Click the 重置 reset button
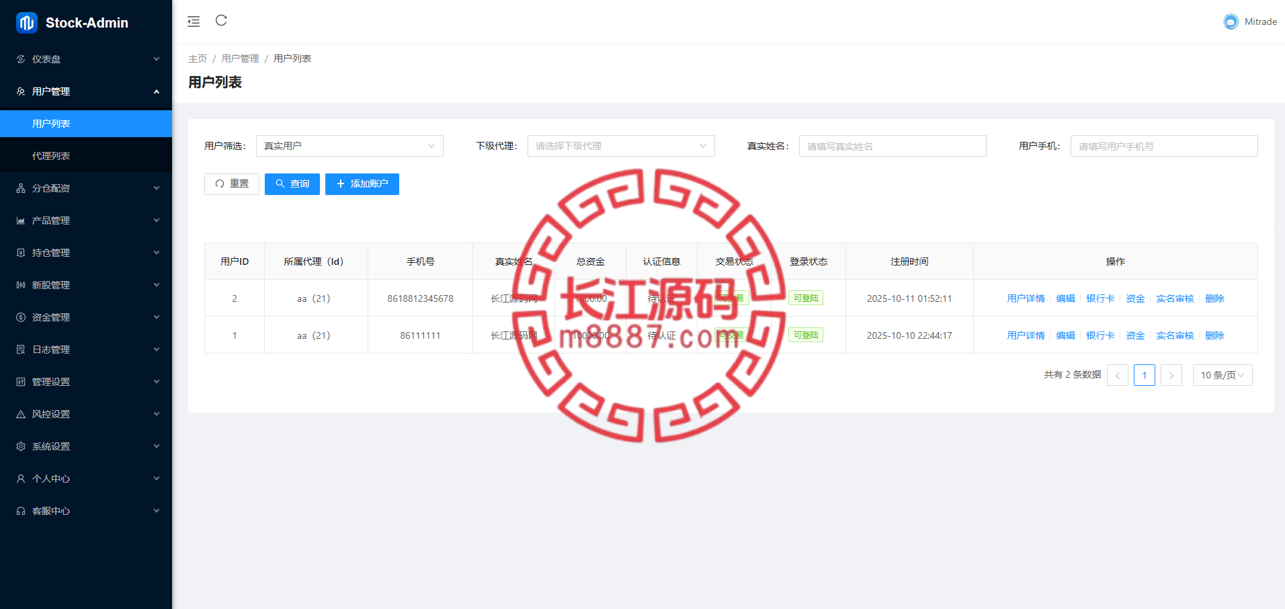Image resolution: width=1285 pixels, height=609 pixels. click(x=232, y=184)
